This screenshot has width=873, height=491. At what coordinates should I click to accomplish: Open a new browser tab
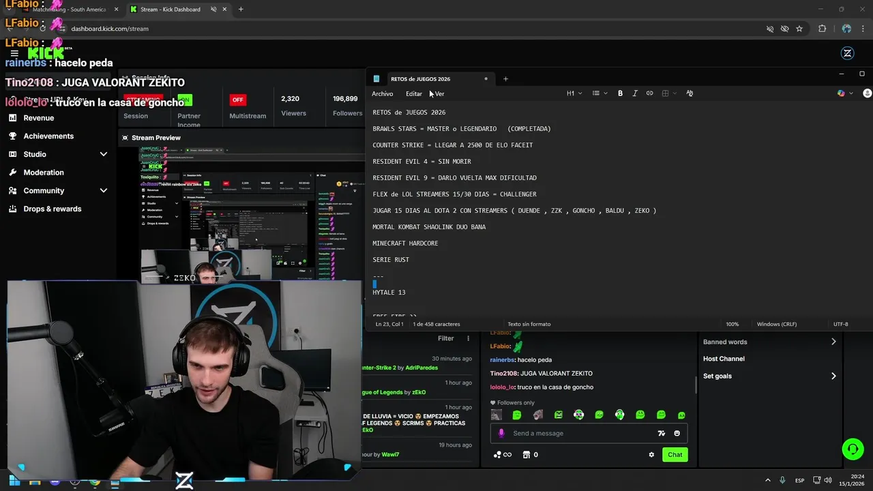241,10
